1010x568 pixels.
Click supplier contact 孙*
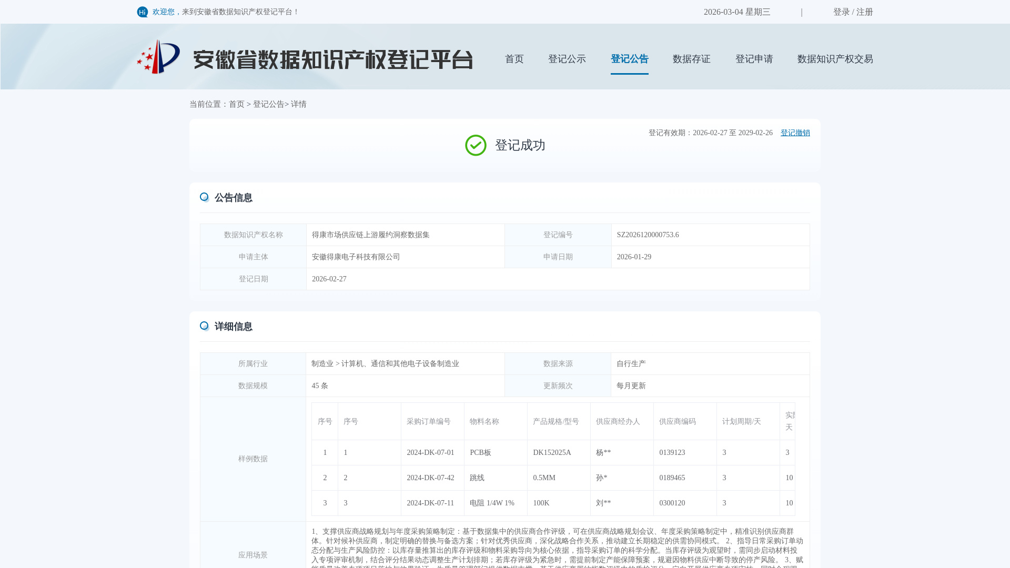(602, 478)
